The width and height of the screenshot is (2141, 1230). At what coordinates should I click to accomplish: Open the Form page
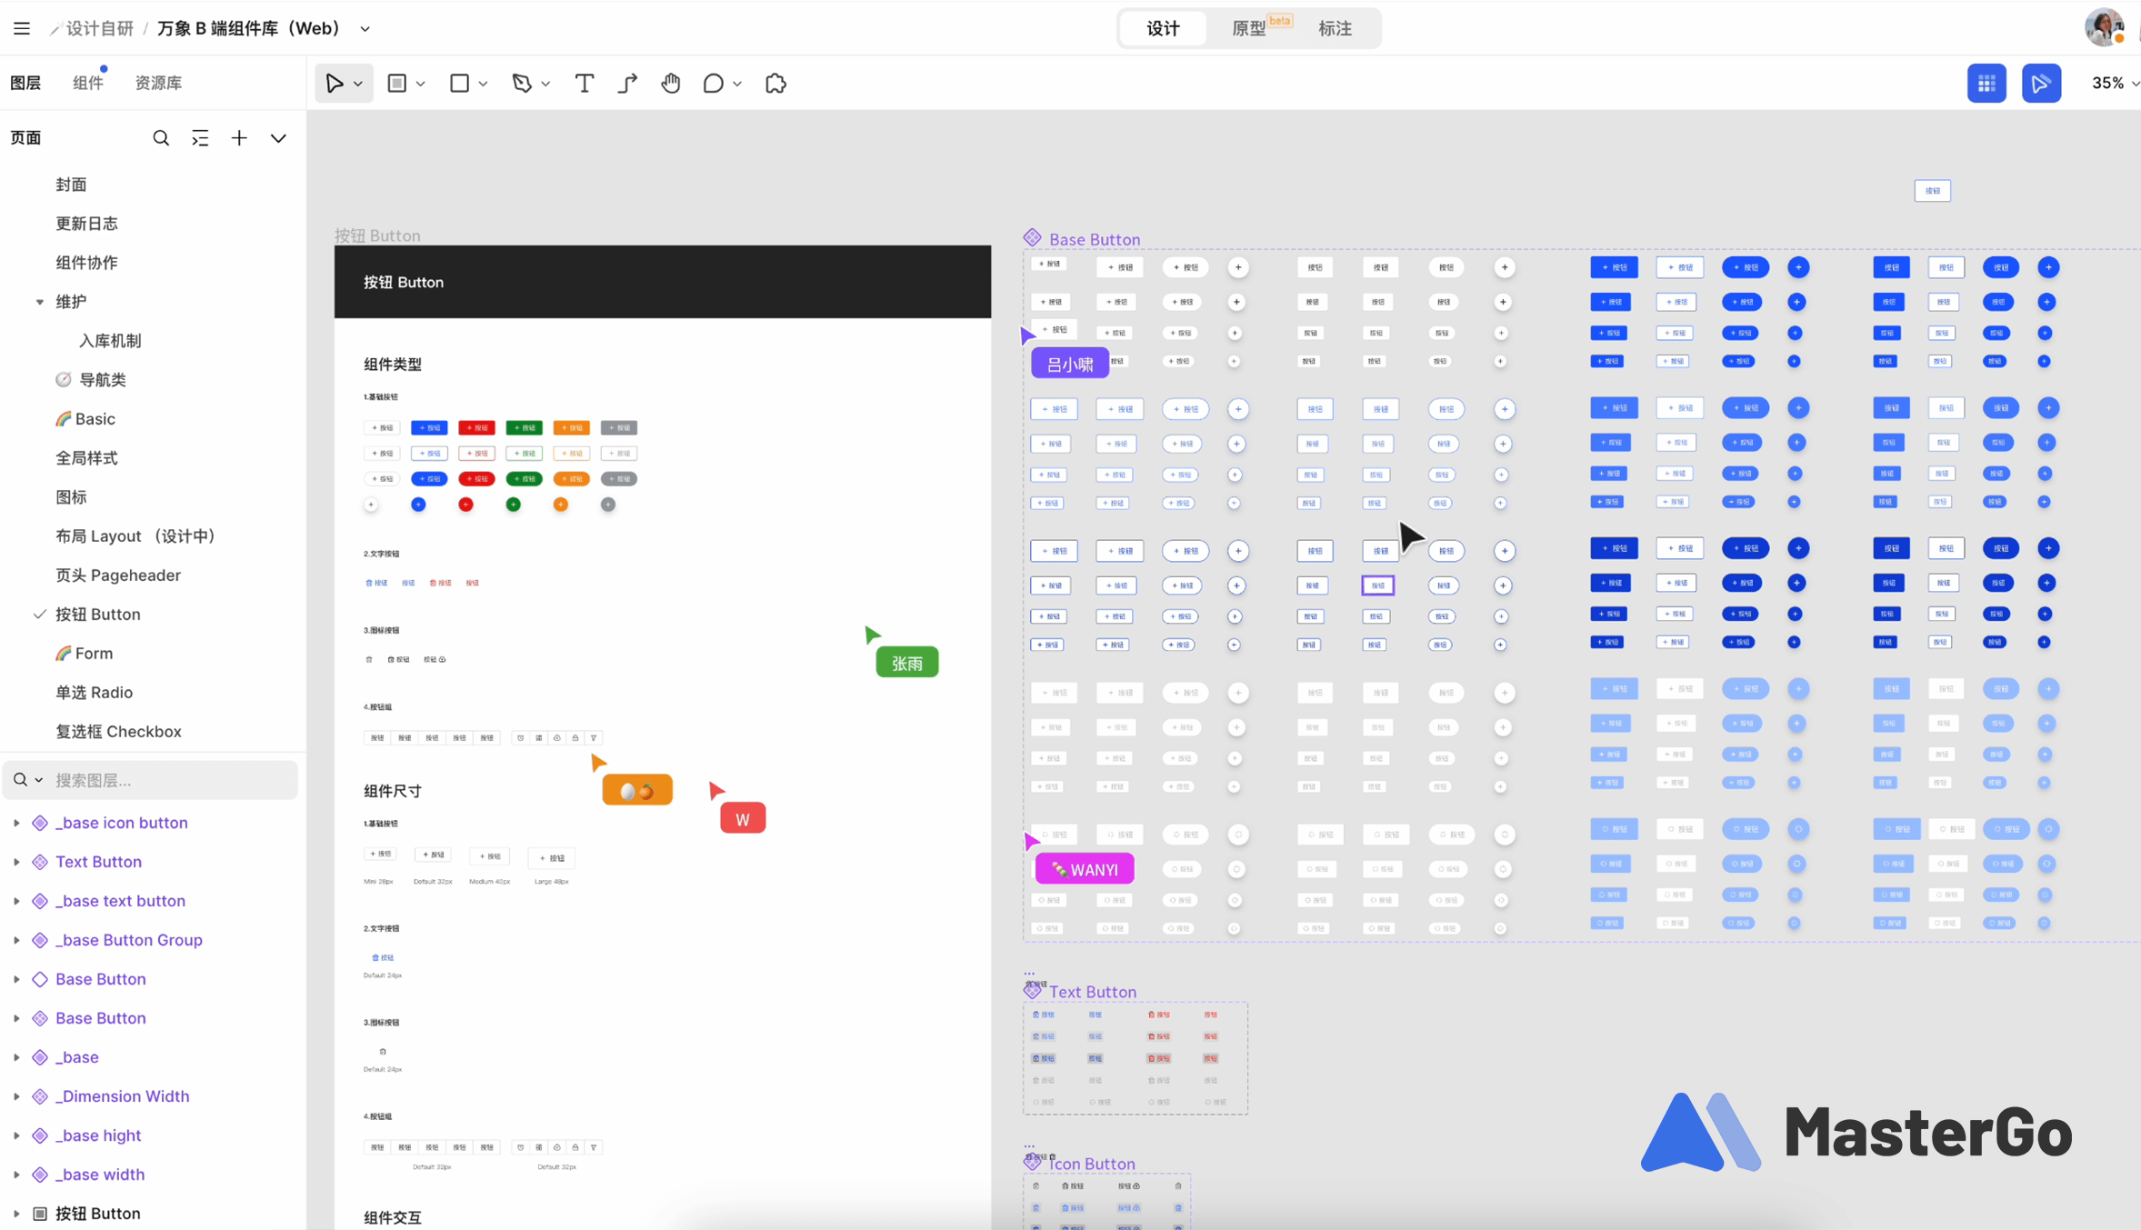click(x=94, y=654)
